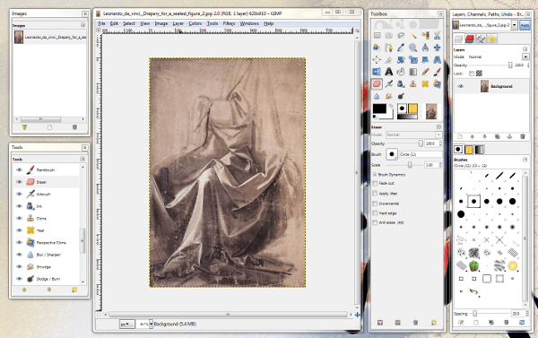Select the Alignment tool in Toolbox

click(x=377, y=59)
